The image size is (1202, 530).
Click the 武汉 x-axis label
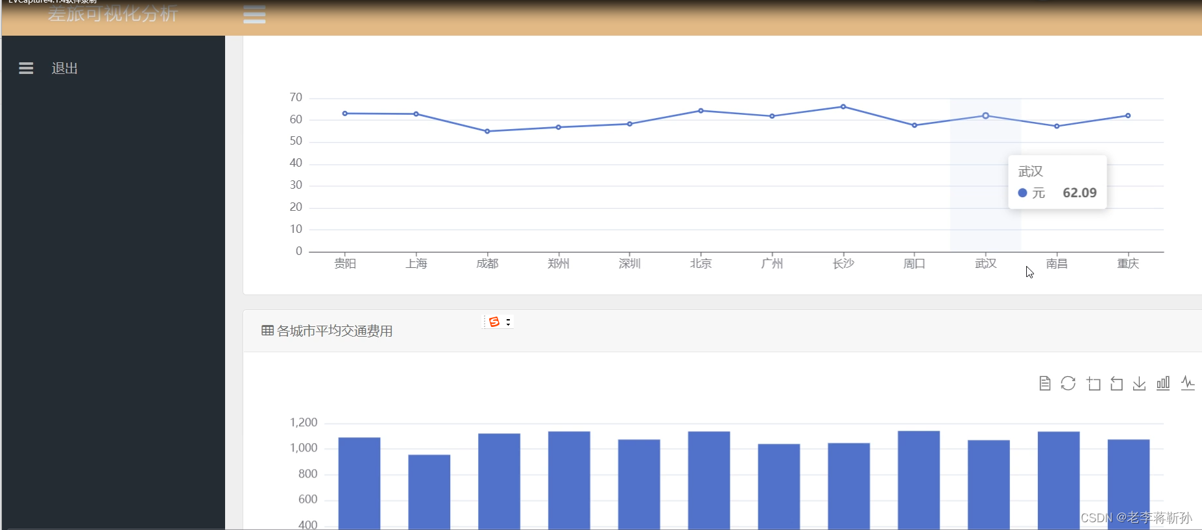coord(986,263)
